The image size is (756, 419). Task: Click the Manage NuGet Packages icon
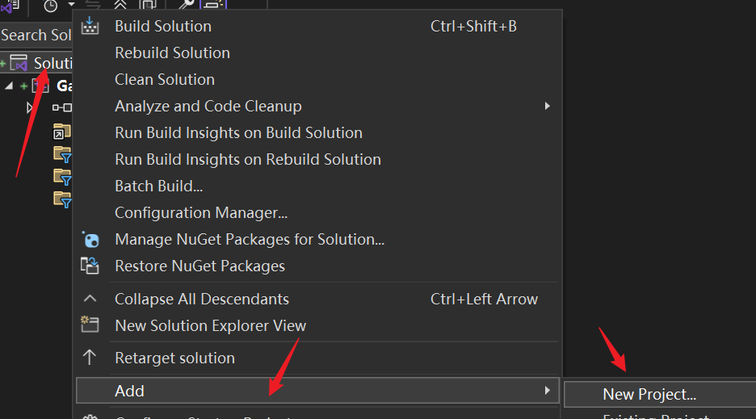pyautogui.click(x=90, y=239)
